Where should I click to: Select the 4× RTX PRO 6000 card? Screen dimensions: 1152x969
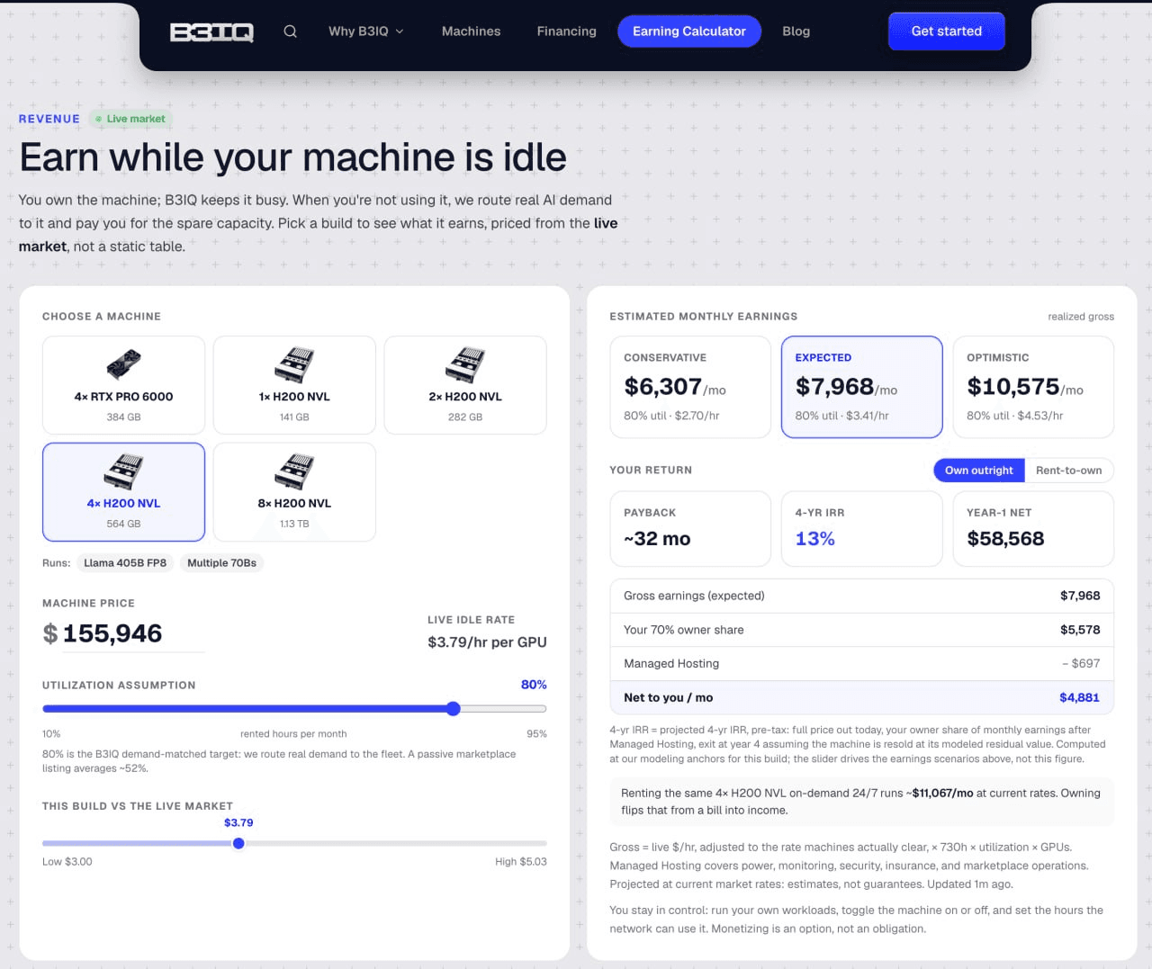123,385
